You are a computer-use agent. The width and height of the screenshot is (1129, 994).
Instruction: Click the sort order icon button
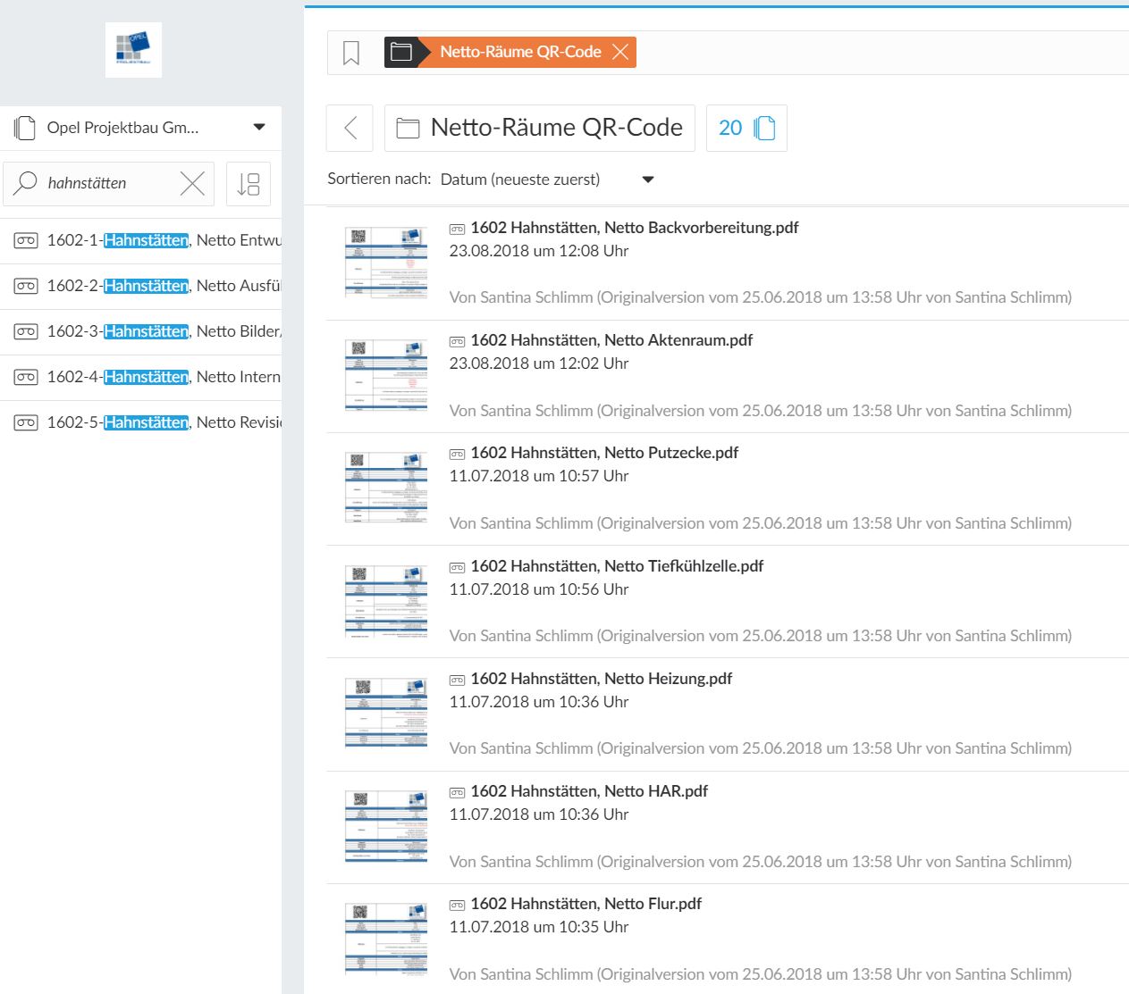tap(249, 184)
